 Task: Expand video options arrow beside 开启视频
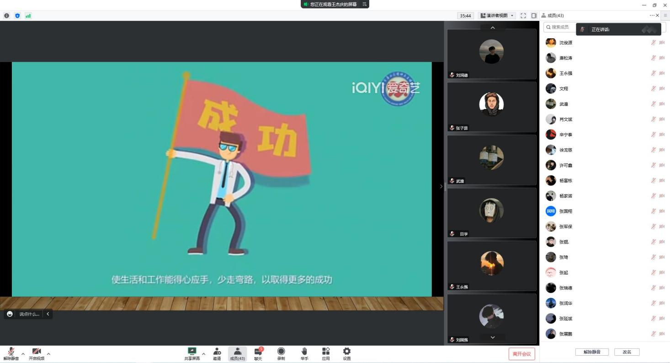point(48,354)
